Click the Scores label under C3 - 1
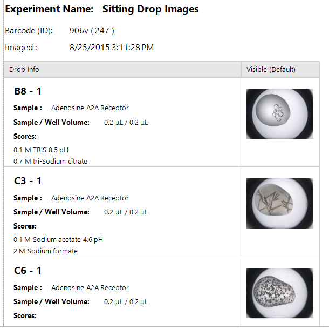 click(x=25, y=226)
